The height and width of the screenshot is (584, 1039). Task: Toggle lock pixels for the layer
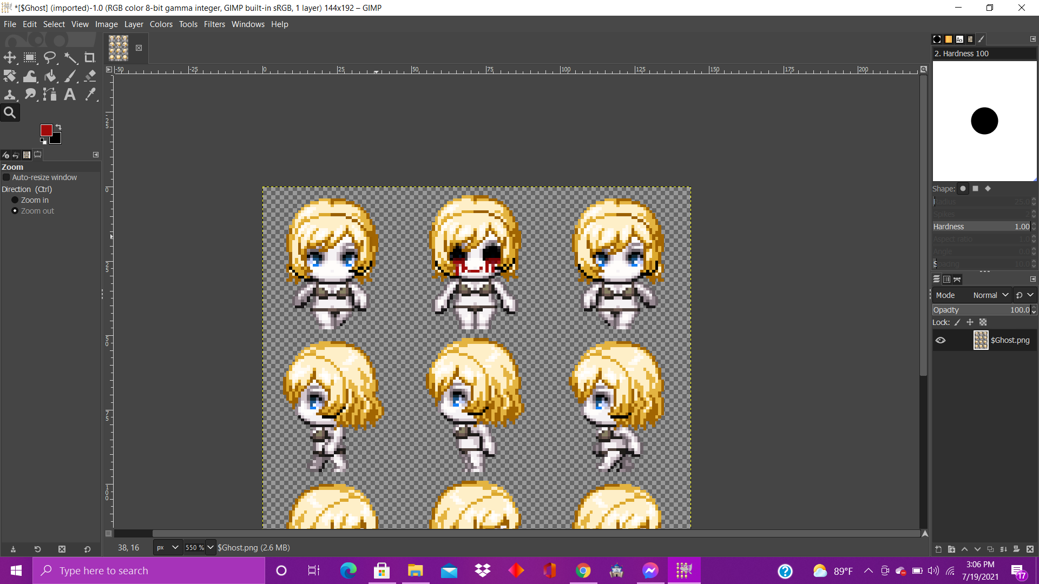(957, 322)
